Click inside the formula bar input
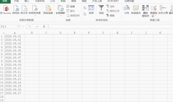Screen dimensions: 173x102 [x=111, y=26]
